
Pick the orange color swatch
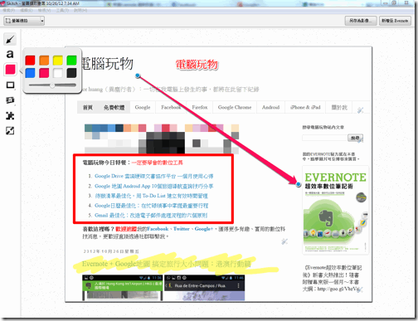coord(44,60)
